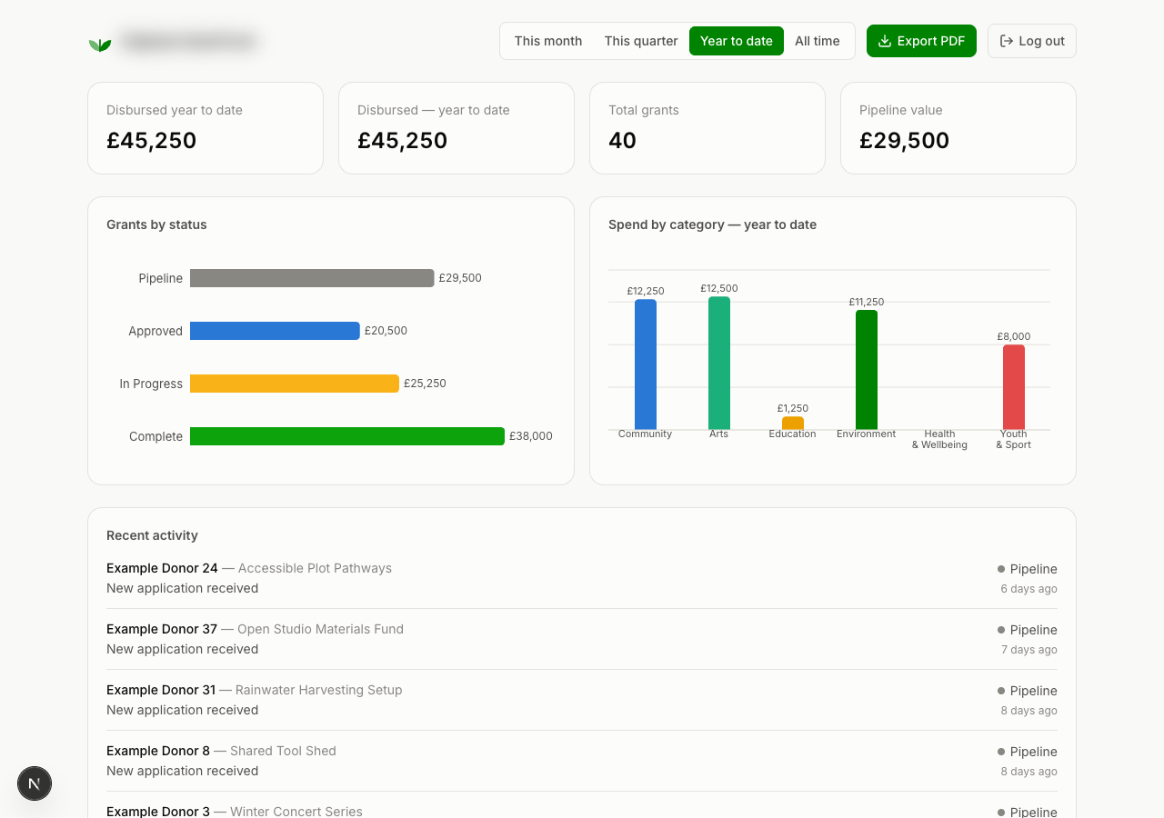Click the small Education spend bar
The width and height of the screenshot is (1164, 818).
click(x=793, y=424)
